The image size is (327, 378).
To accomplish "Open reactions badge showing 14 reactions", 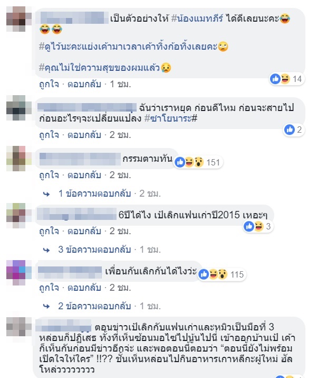I will pos(286,79).
